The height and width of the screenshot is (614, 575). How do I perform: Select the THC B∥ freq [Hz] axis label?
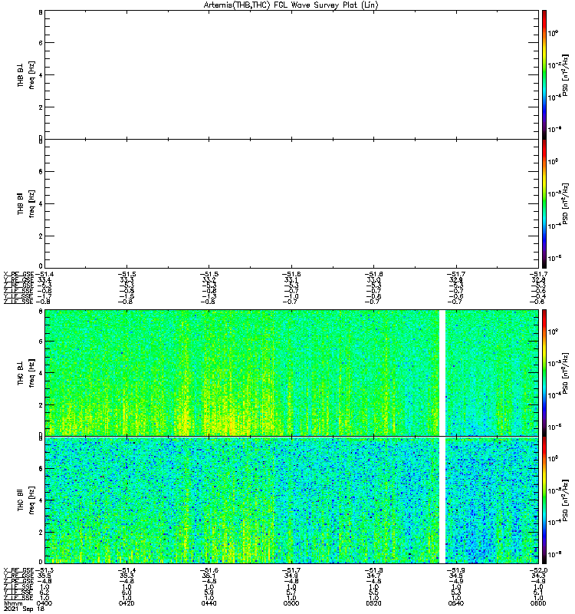pyautogui.click(x=26, y=500)
